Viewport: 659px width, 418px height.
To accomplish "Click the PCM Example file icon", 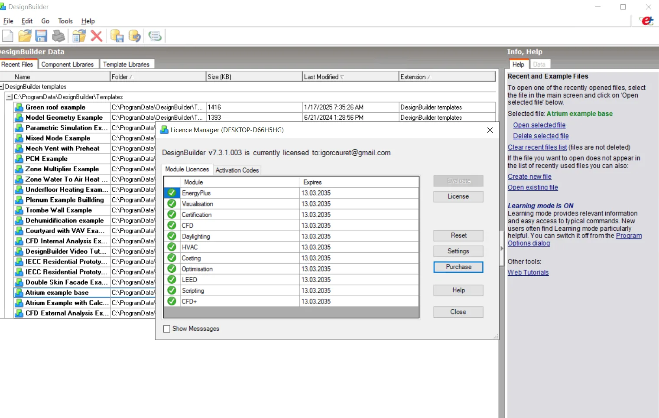I will 19,159.
